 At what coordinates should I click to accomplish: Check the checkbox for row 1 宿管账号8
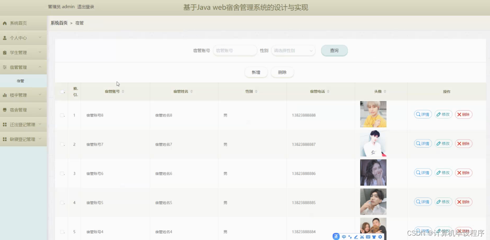[x=62, y=114]
